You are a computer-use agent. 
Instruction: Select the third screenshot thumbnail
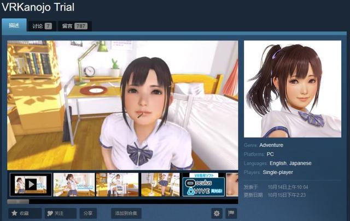click(x=117, y=184)
